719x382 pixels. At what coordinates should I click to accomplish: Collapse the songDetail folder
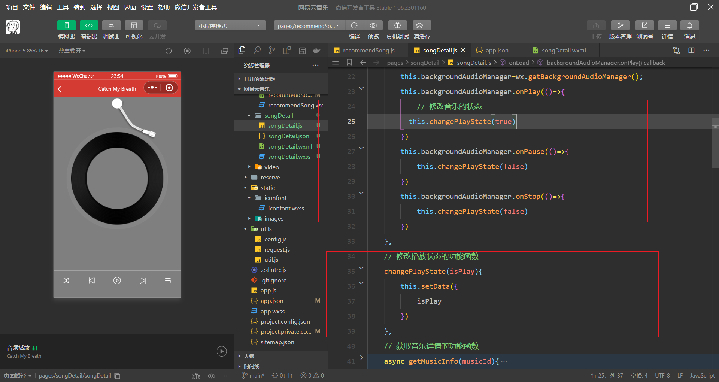pos(281,115)
